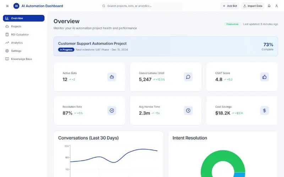Click the trend line icon beside Analytics
This screenshot has height=177, width=284.
coord(7,42)
